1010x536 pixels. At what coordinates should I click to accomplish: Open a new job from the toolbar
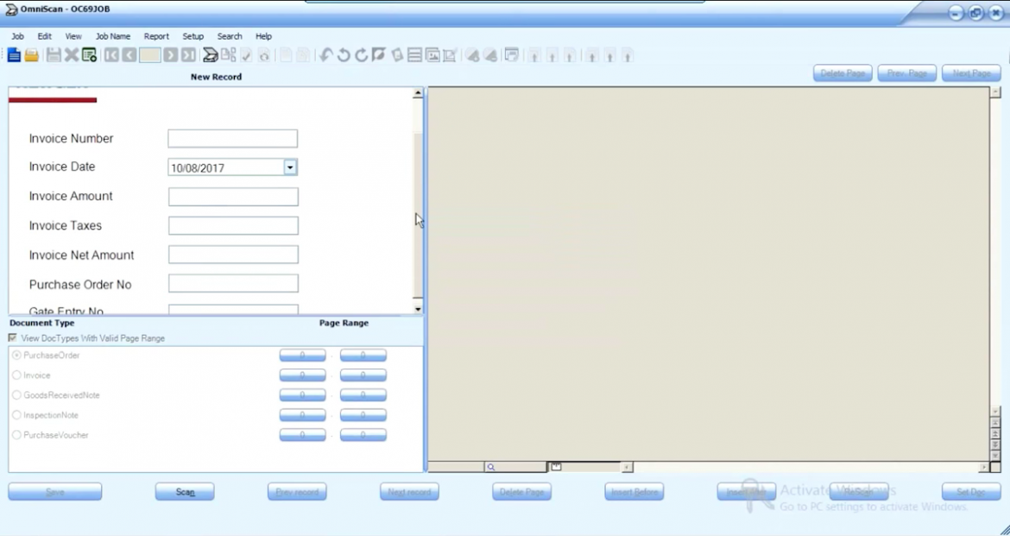pyautogui.click(x=14, y=55)
